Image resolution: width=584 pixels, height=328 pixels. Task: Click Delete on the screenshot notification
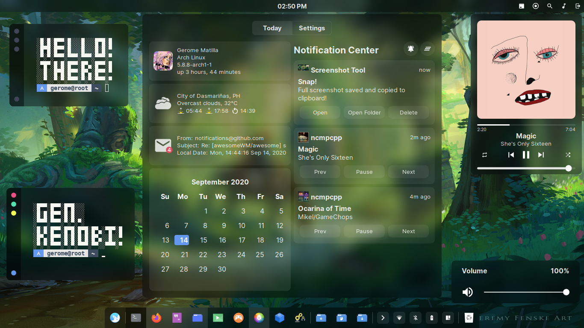pos(408,113)
